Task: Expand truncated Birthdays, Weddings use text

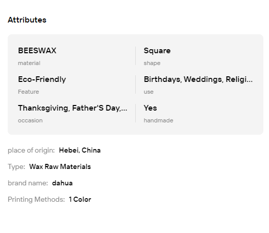Action: coord(198,79)
